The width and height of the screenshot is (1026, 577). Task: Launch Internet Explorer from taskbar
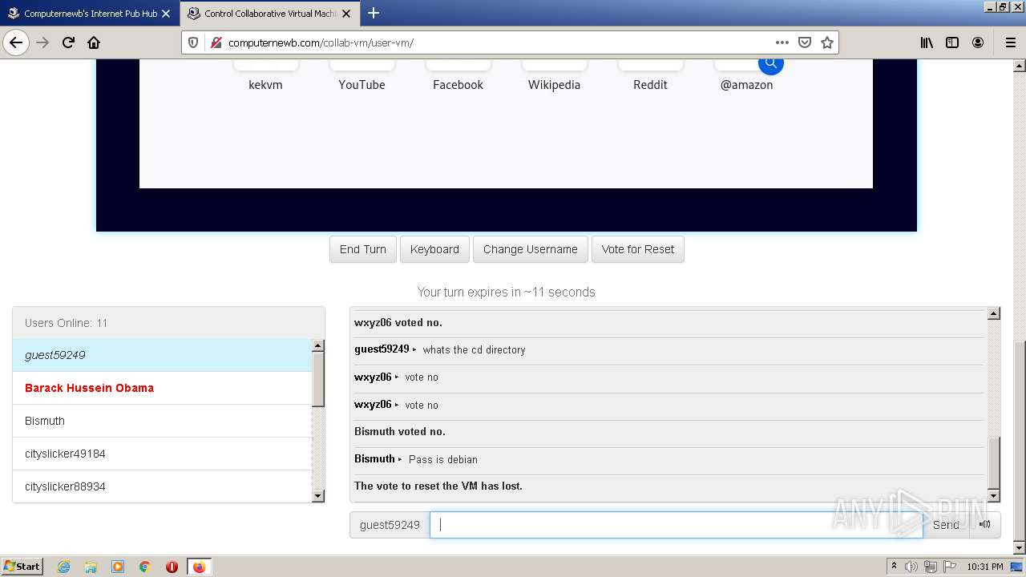pos(63,567)
